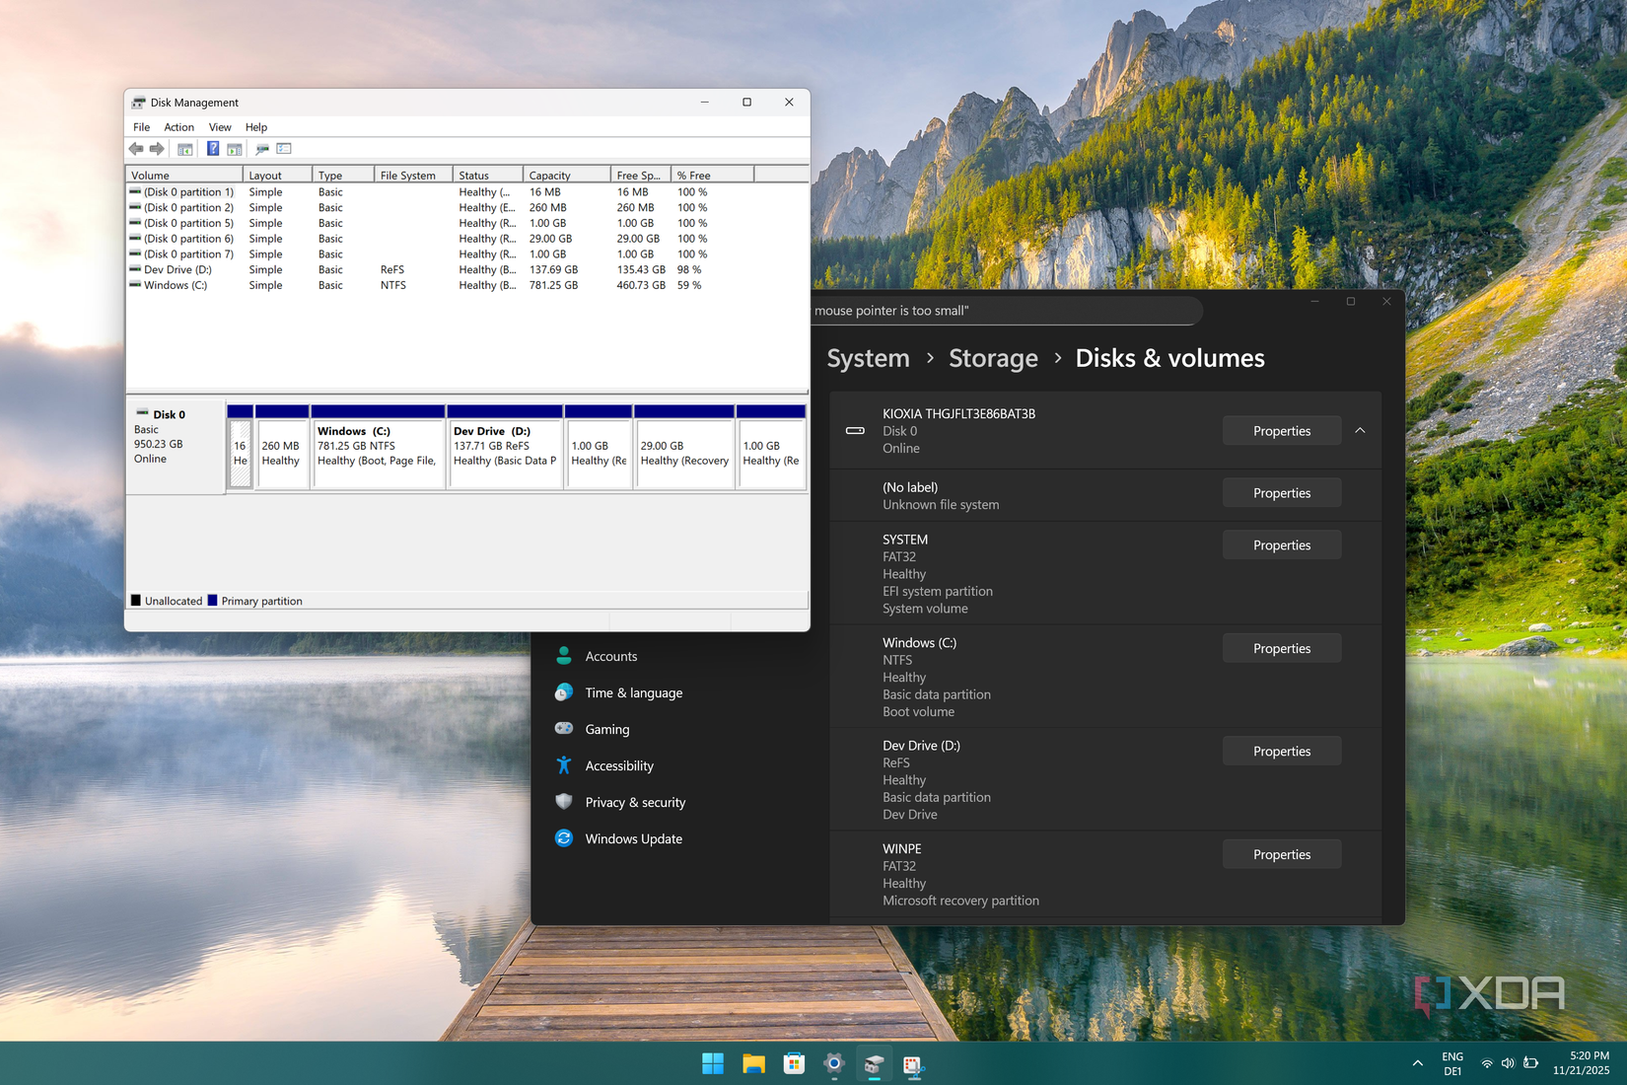Click the Show/Hide Console Tree toolbar icon

pos(184,149)
